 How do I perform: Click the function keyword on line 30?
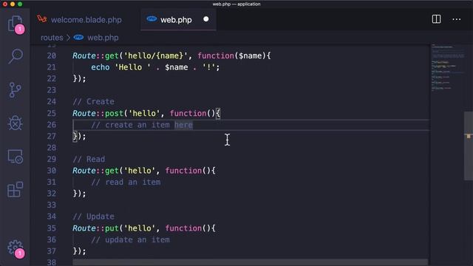click(183, 171)
